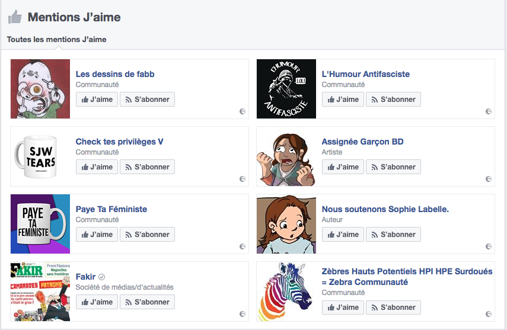Click the globe icon on Paye Ta Féministe card
Viewport: 507px width, 330px height.
click(x=243, y=246)
